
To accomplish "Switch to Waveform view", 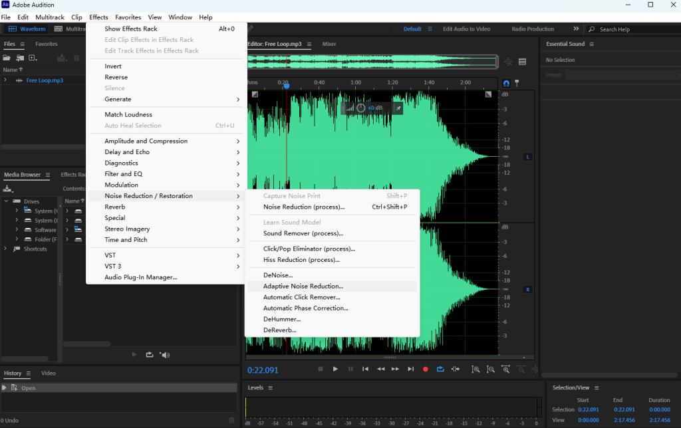I will click(27, 29).
